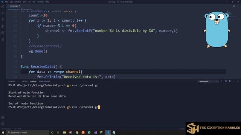Click the 'fmt.Println' call in editor
Viewport: 241px width, 135px height.
tap(48, 76)
